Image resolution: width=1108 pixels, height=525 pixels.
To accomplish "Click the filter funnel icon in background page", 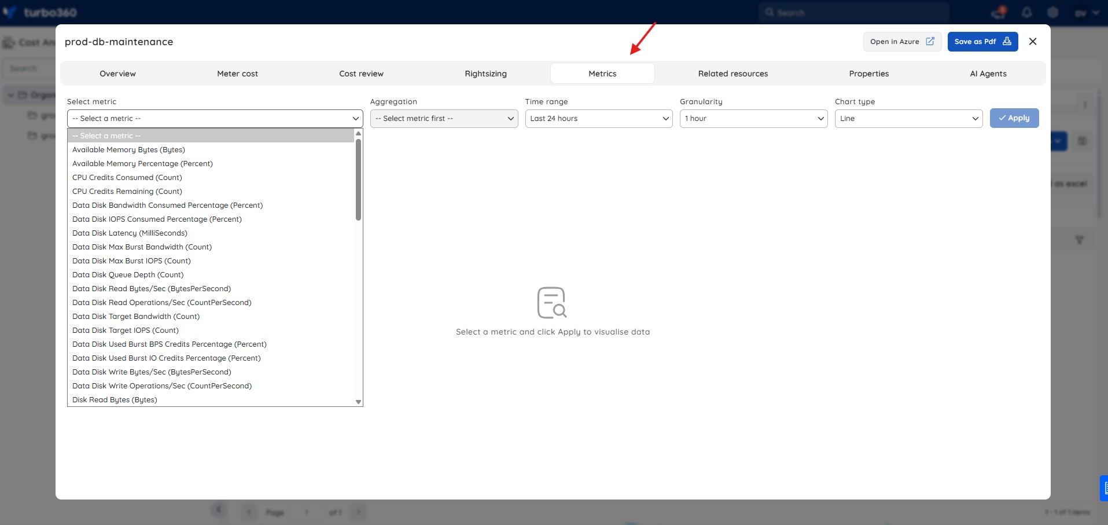I will click(1079, 240).
